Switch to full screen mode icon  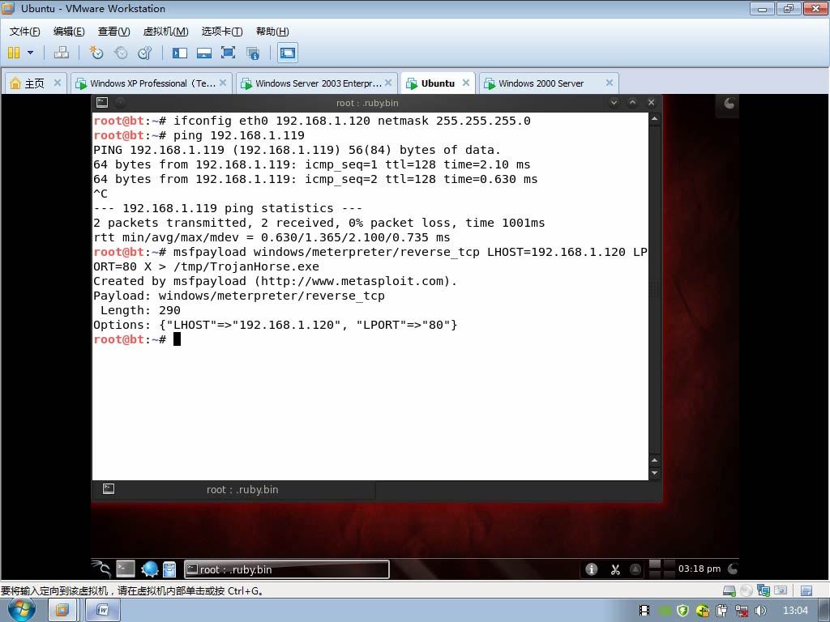[x=228, y=53]
